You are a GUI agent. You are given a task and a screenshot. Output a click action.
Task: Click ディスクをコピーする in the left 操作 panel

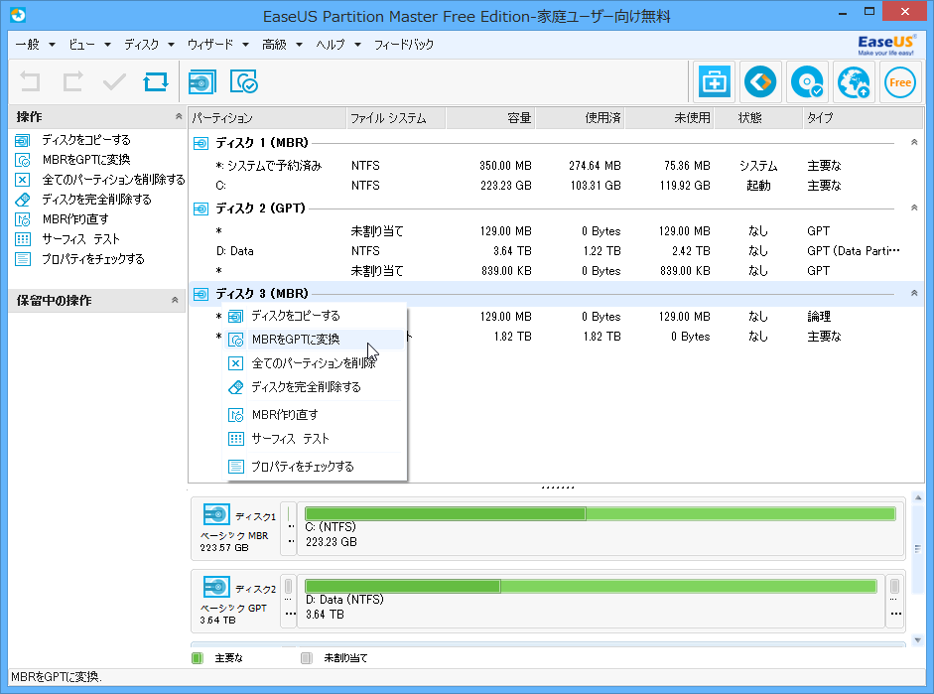tap(85, 140)
